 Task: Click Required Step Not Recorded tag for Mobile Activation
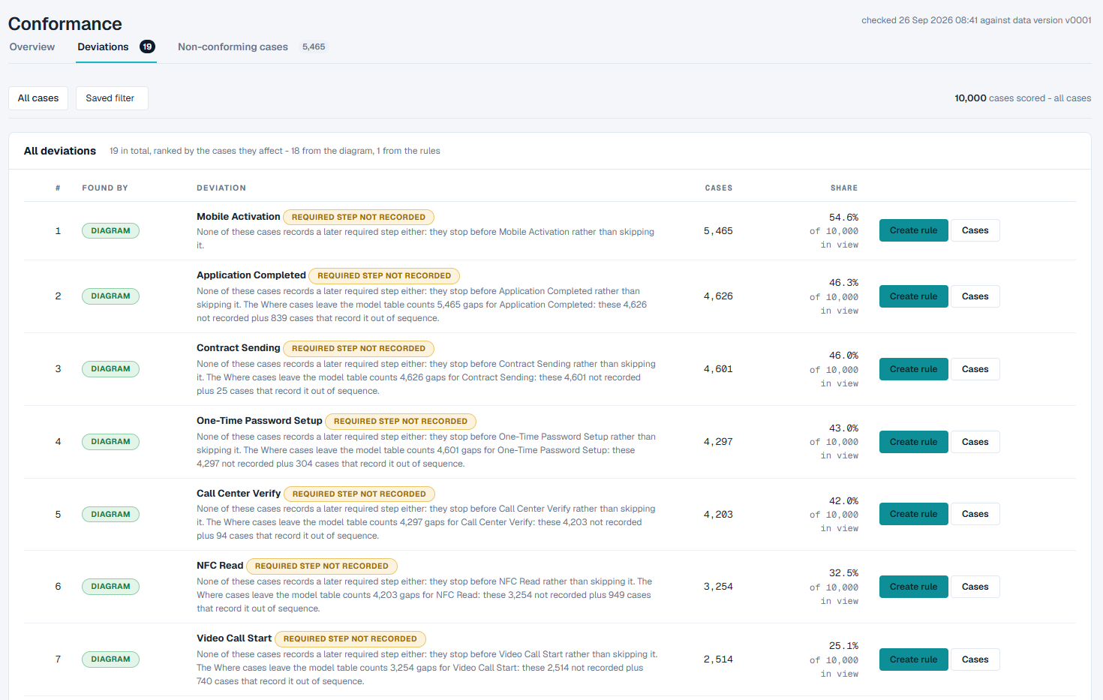click(x=359, y=218)
